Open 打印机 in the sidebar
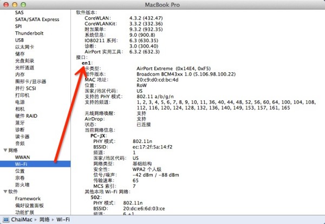Viewport: 325px width, 224px height. (22, 95)
